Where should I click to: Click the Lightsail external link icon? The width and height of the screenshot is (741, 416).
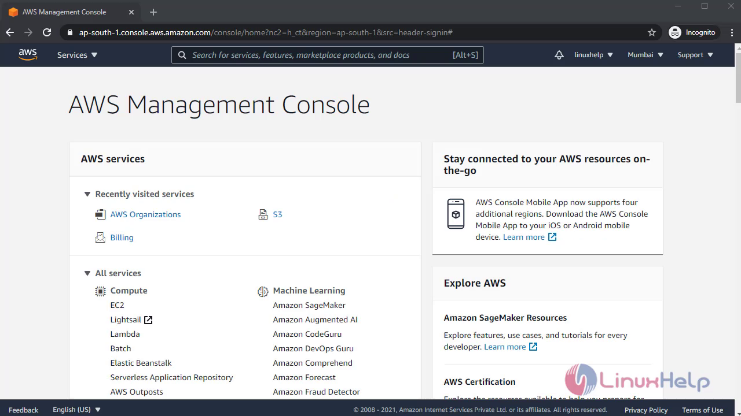point(148,320)
